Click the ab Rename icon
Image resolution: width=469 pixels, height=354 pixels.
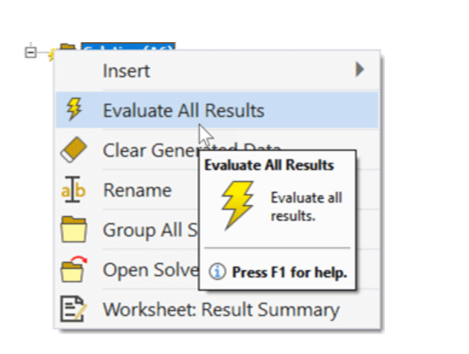coord(73,189)
